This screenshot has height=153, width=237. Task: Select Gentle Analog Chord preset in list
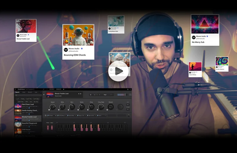[28, 112]
